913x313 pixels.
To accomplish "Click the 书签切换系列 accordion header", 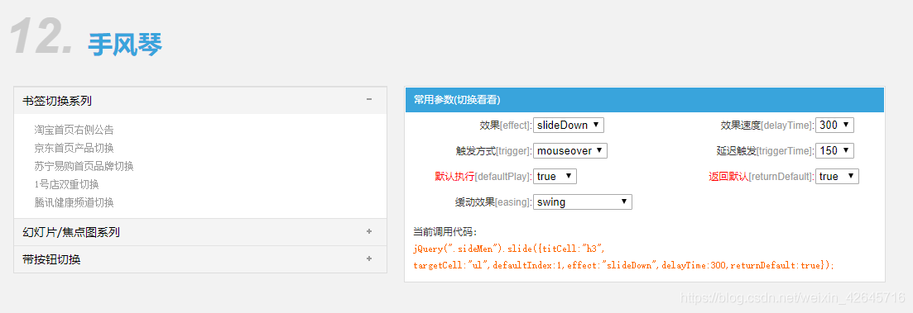I will click(x=200, y=101).
